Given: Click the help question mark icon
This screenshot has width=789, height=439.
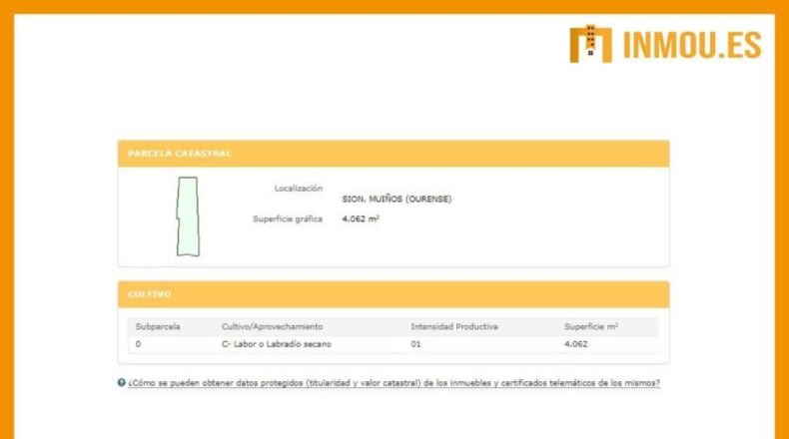Looking at the screenshot, I should click(121, 383).
